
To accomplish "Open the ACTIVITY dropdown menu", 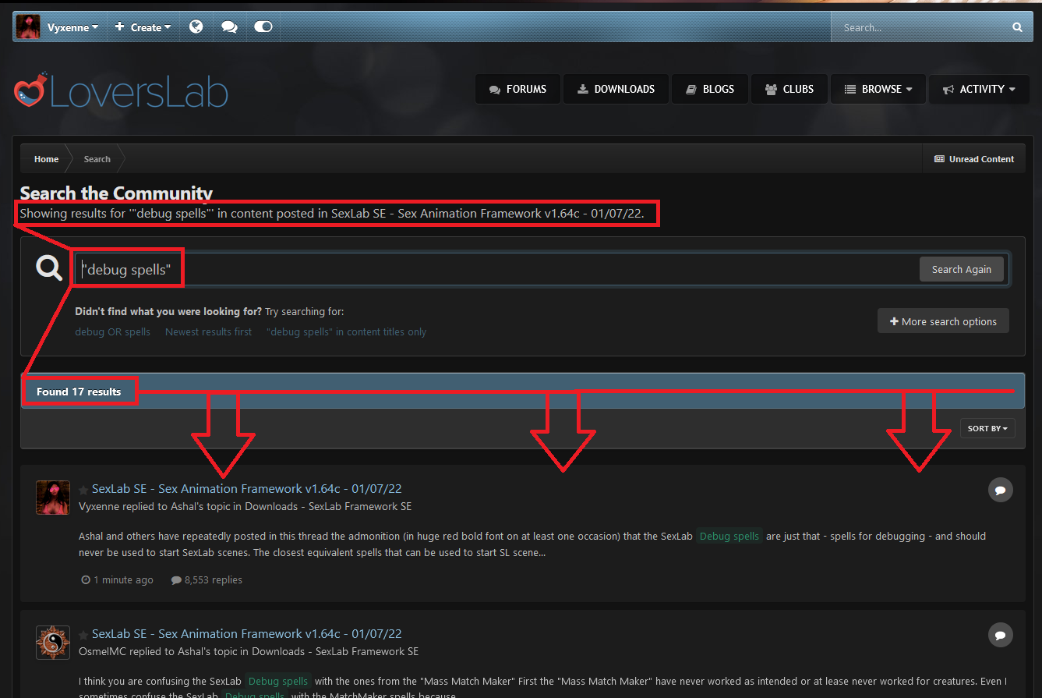I will click(x=979, y=89).
